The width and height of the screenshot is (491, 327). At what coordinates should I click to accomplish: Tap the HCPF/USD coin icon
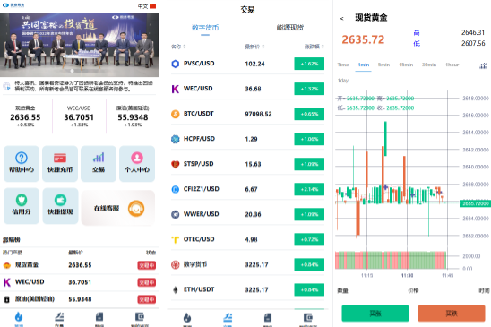tap(176, 139)
